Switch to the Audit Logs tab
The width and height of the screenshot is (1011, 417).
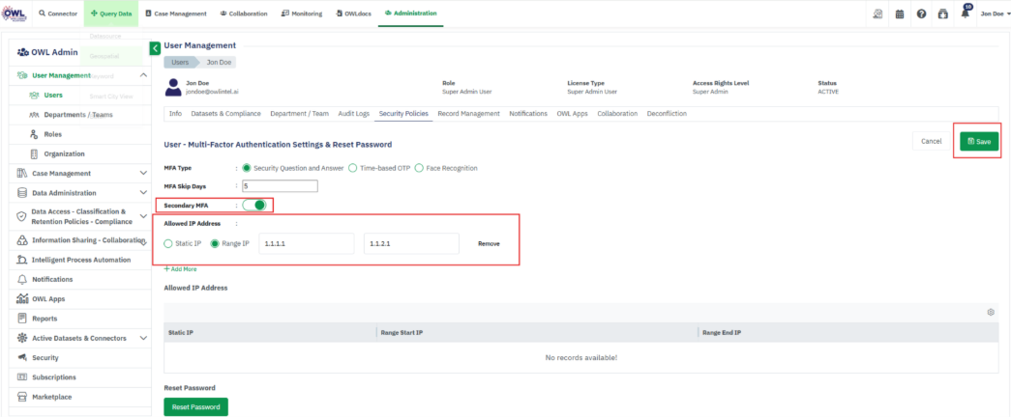(352, 114)
